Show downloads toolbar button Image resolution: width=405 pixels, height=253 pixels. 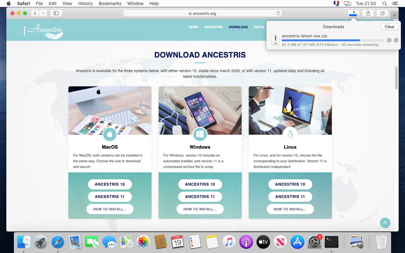(354, 13)
